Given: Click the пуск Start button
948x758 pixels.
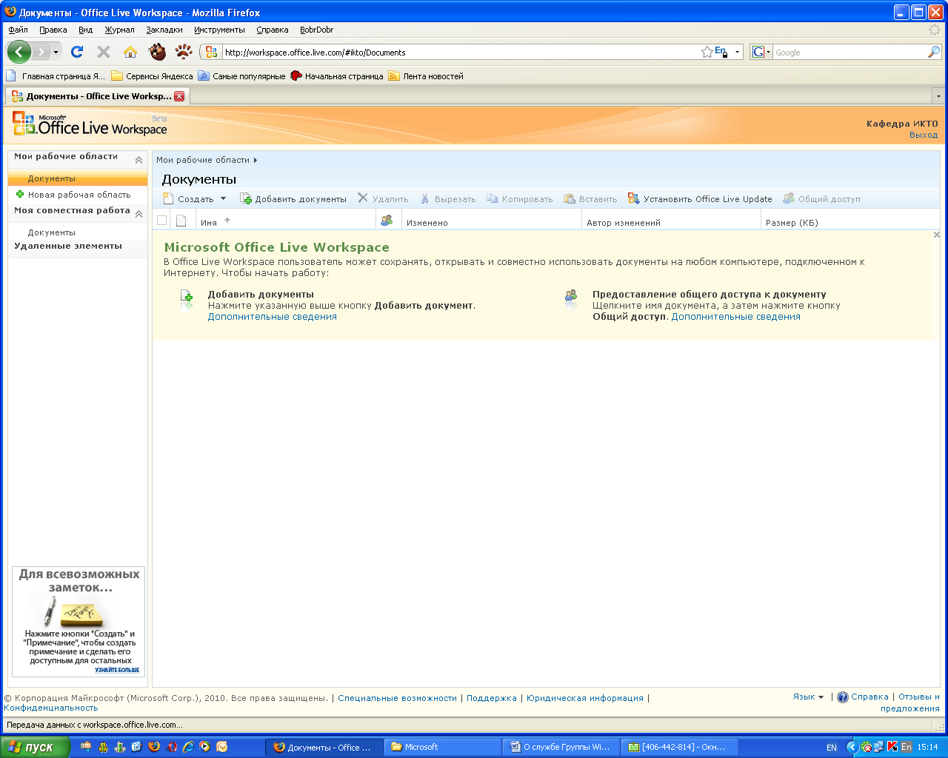Looking at the screenshot, I should [35, 747].
